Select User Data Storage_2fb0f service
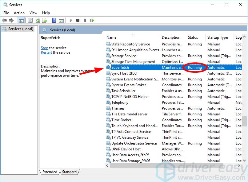Image resolution: width=248 pixels, height=182 pixels. [174, 161]
